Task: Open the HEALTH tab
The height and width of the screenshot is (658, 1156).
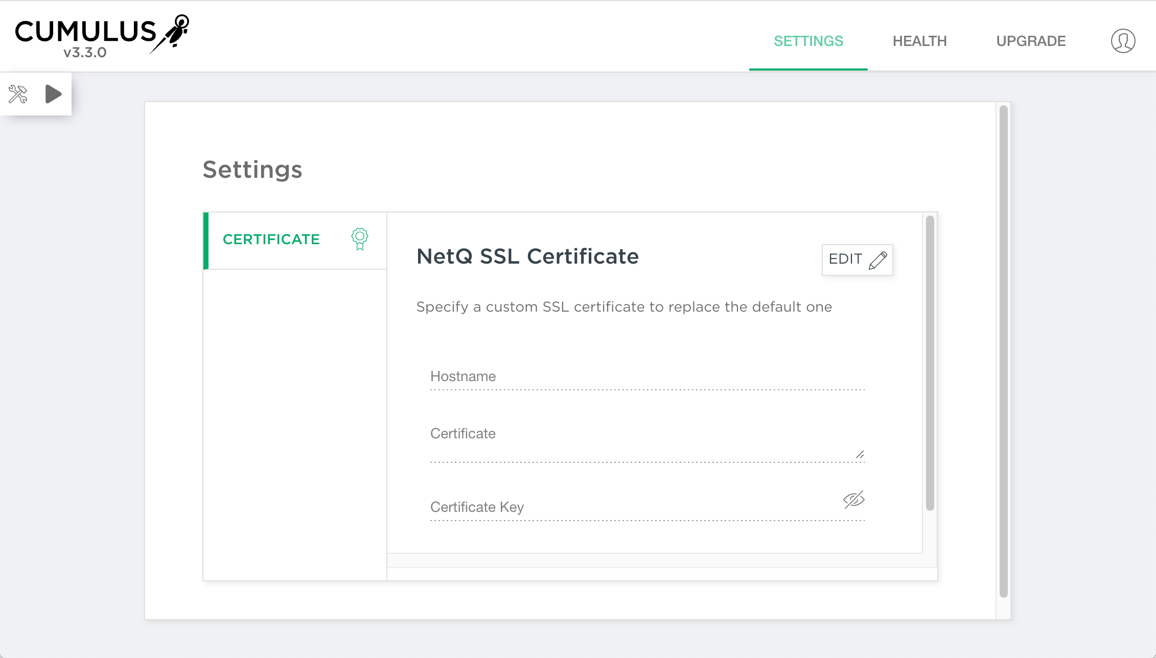Action: pos(919,41)
